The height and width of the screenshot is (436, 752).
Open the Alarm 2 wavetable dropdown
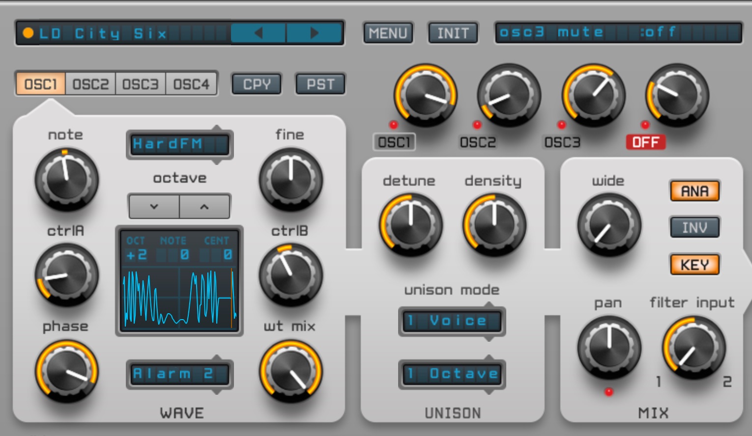click(x=180, y=374)
